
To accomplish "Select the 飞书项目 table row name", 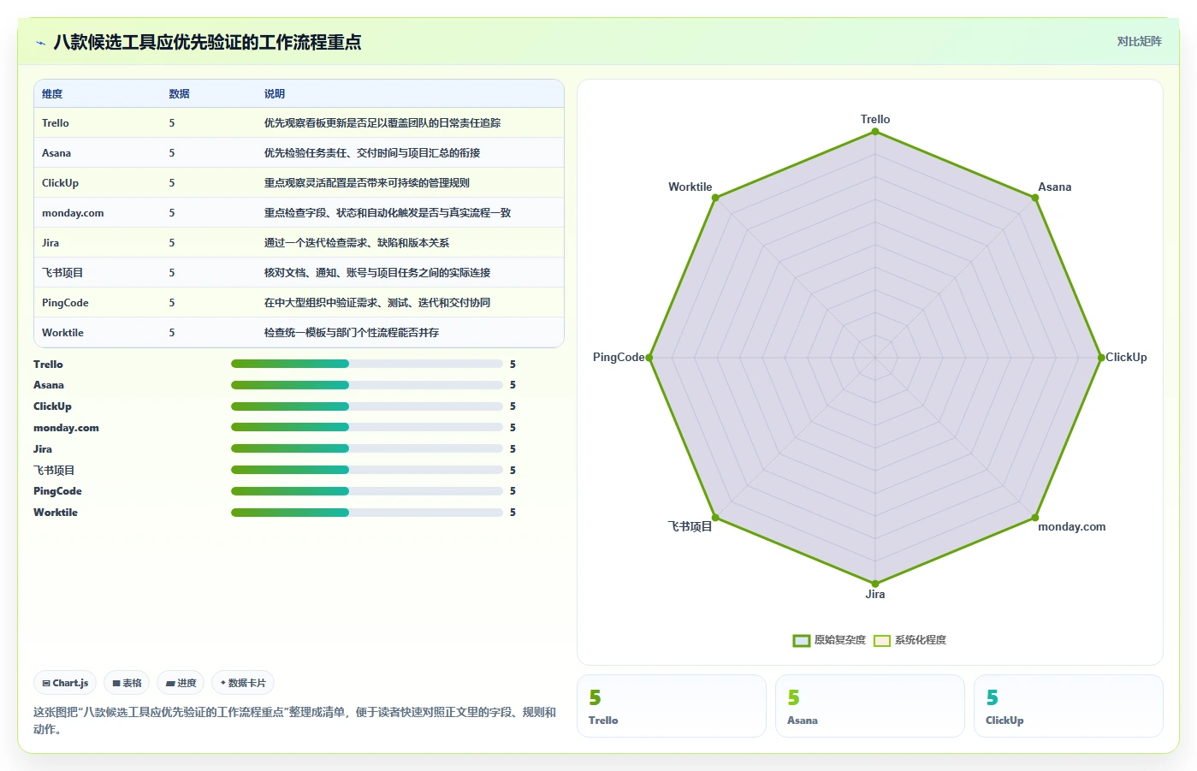I will [62, 273].
